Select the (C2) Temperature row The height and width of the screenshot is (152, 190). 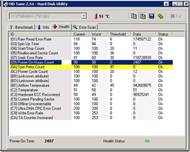click(91, 90)
